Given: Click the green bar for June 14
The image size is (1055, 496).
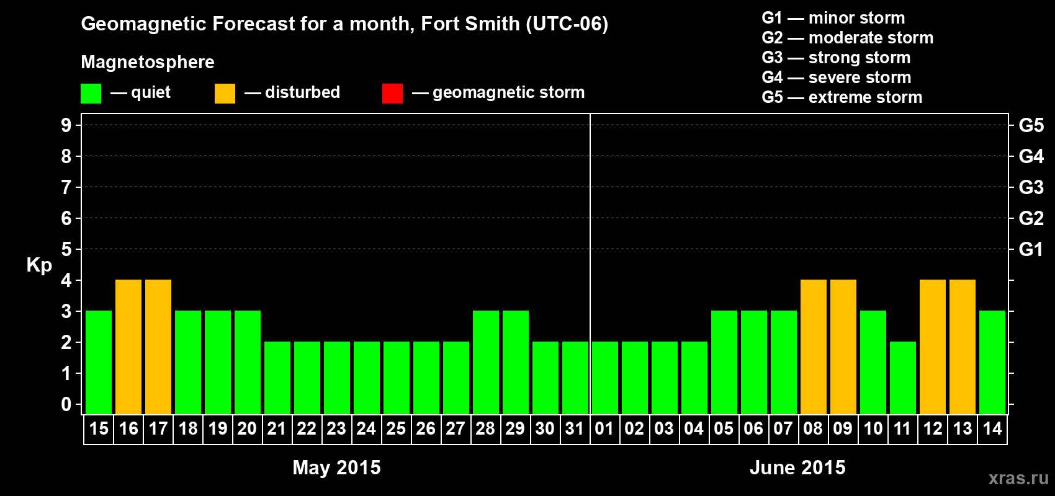Looking at the screenshot, I should 992,362.
